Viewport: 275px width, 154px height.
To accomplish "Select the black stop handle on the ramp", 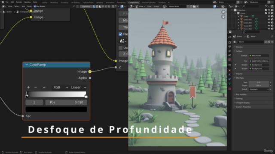I will 27,96.
